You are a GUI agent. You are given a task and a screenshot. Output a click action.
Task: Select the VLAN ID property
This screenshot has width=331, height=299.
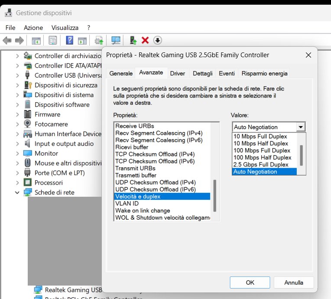[x=162, y=204]
